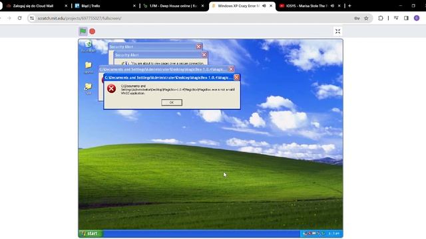Close the rearmost Security Alert window
The width and height of the screenshot is (426, 239).
198,46
